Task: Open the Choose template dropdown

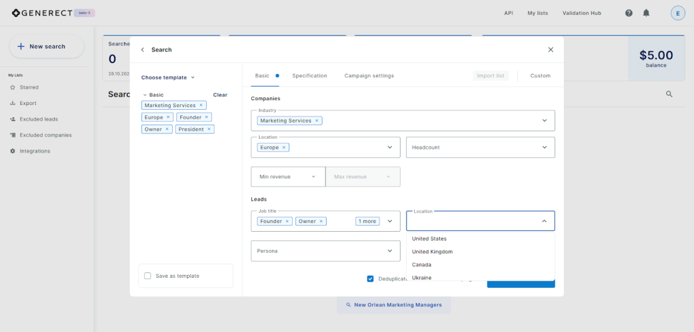Action: click(167, 77)
